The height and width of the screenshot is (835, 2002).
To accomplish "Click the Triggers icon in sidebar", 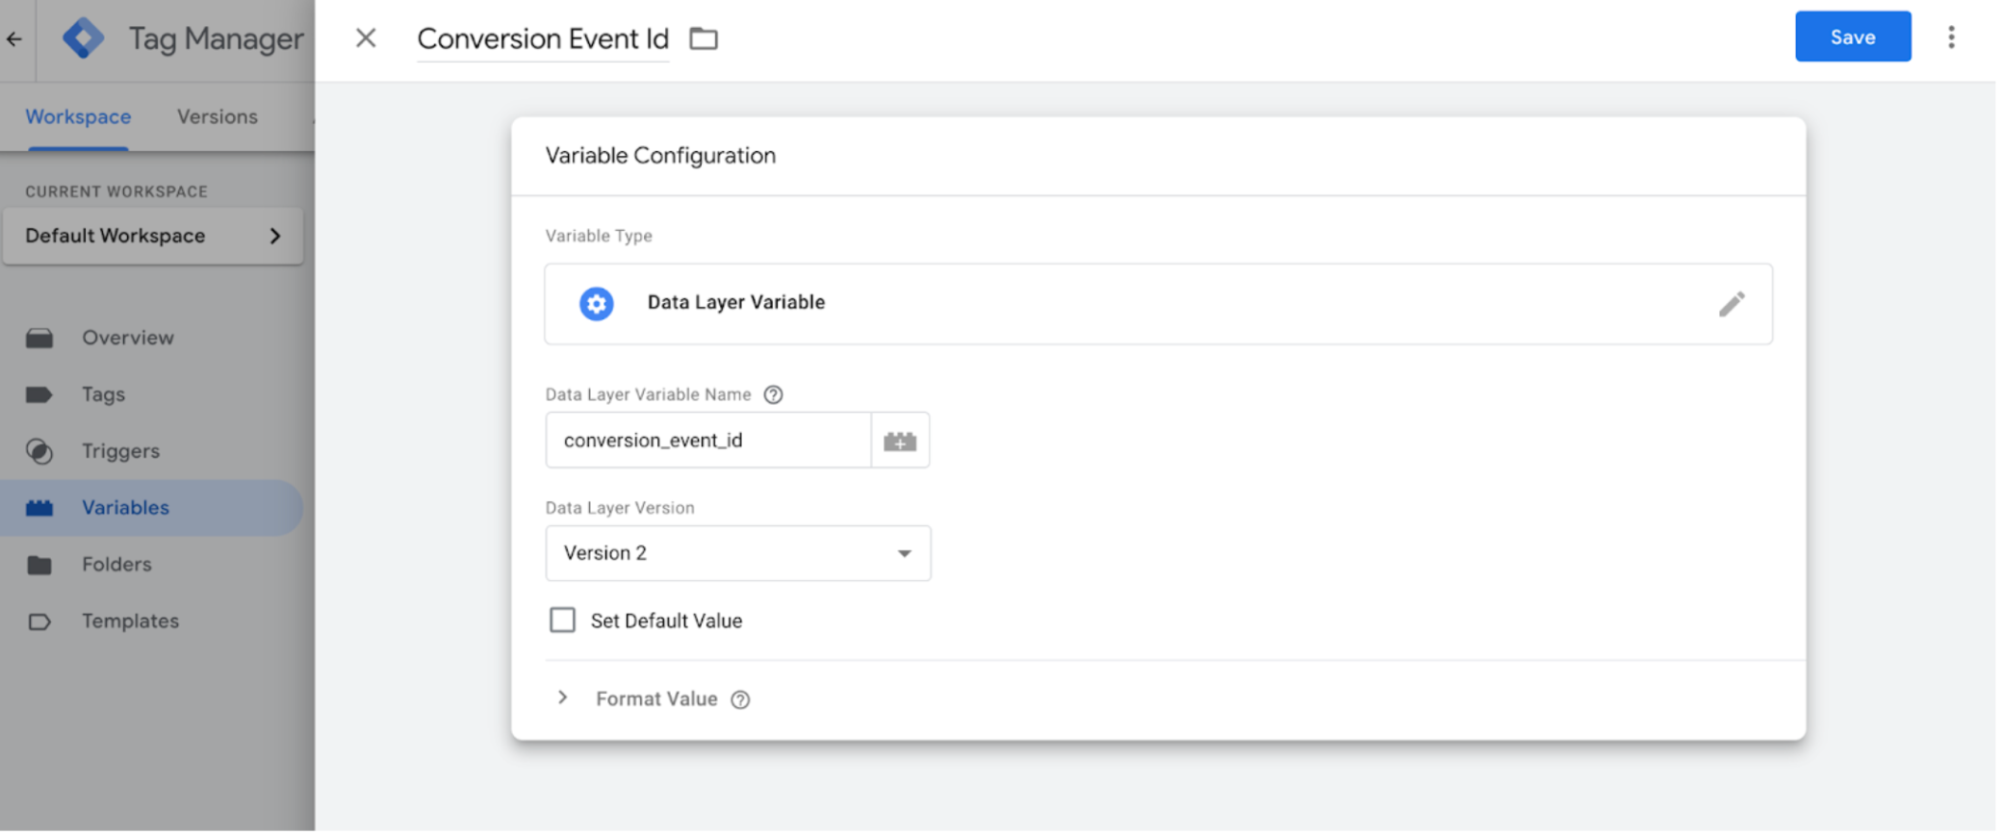I will tap(39, 451).
